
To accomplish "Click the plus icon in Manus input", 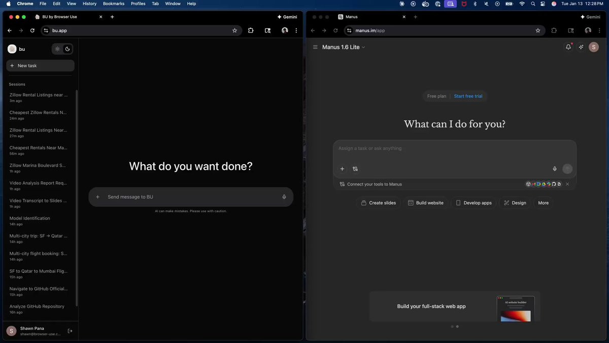I will tap(342, 169).
